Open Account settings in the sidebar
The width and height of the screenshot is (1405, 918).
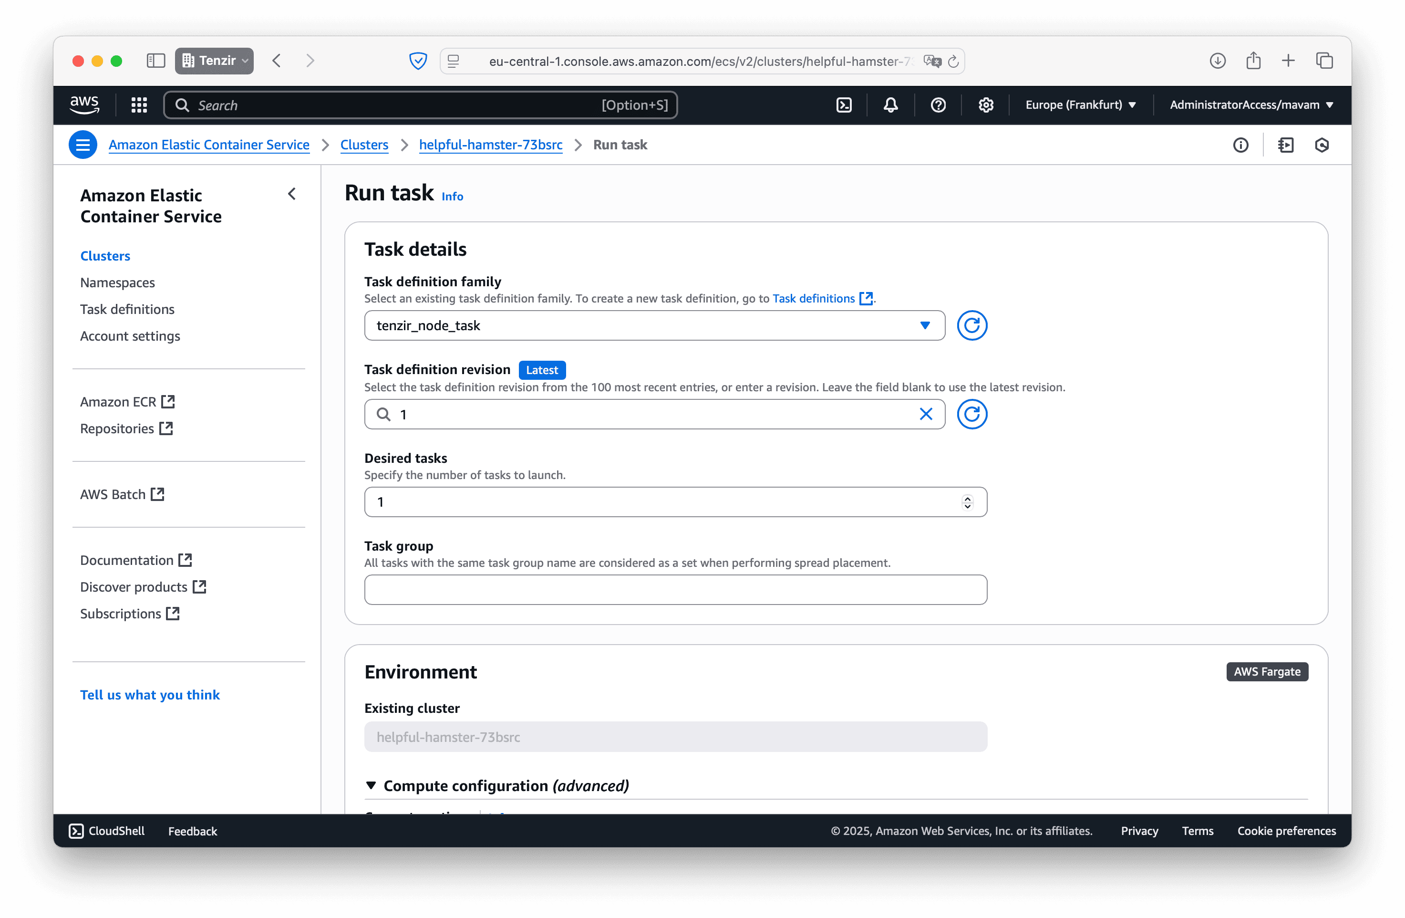pos(130,335)
